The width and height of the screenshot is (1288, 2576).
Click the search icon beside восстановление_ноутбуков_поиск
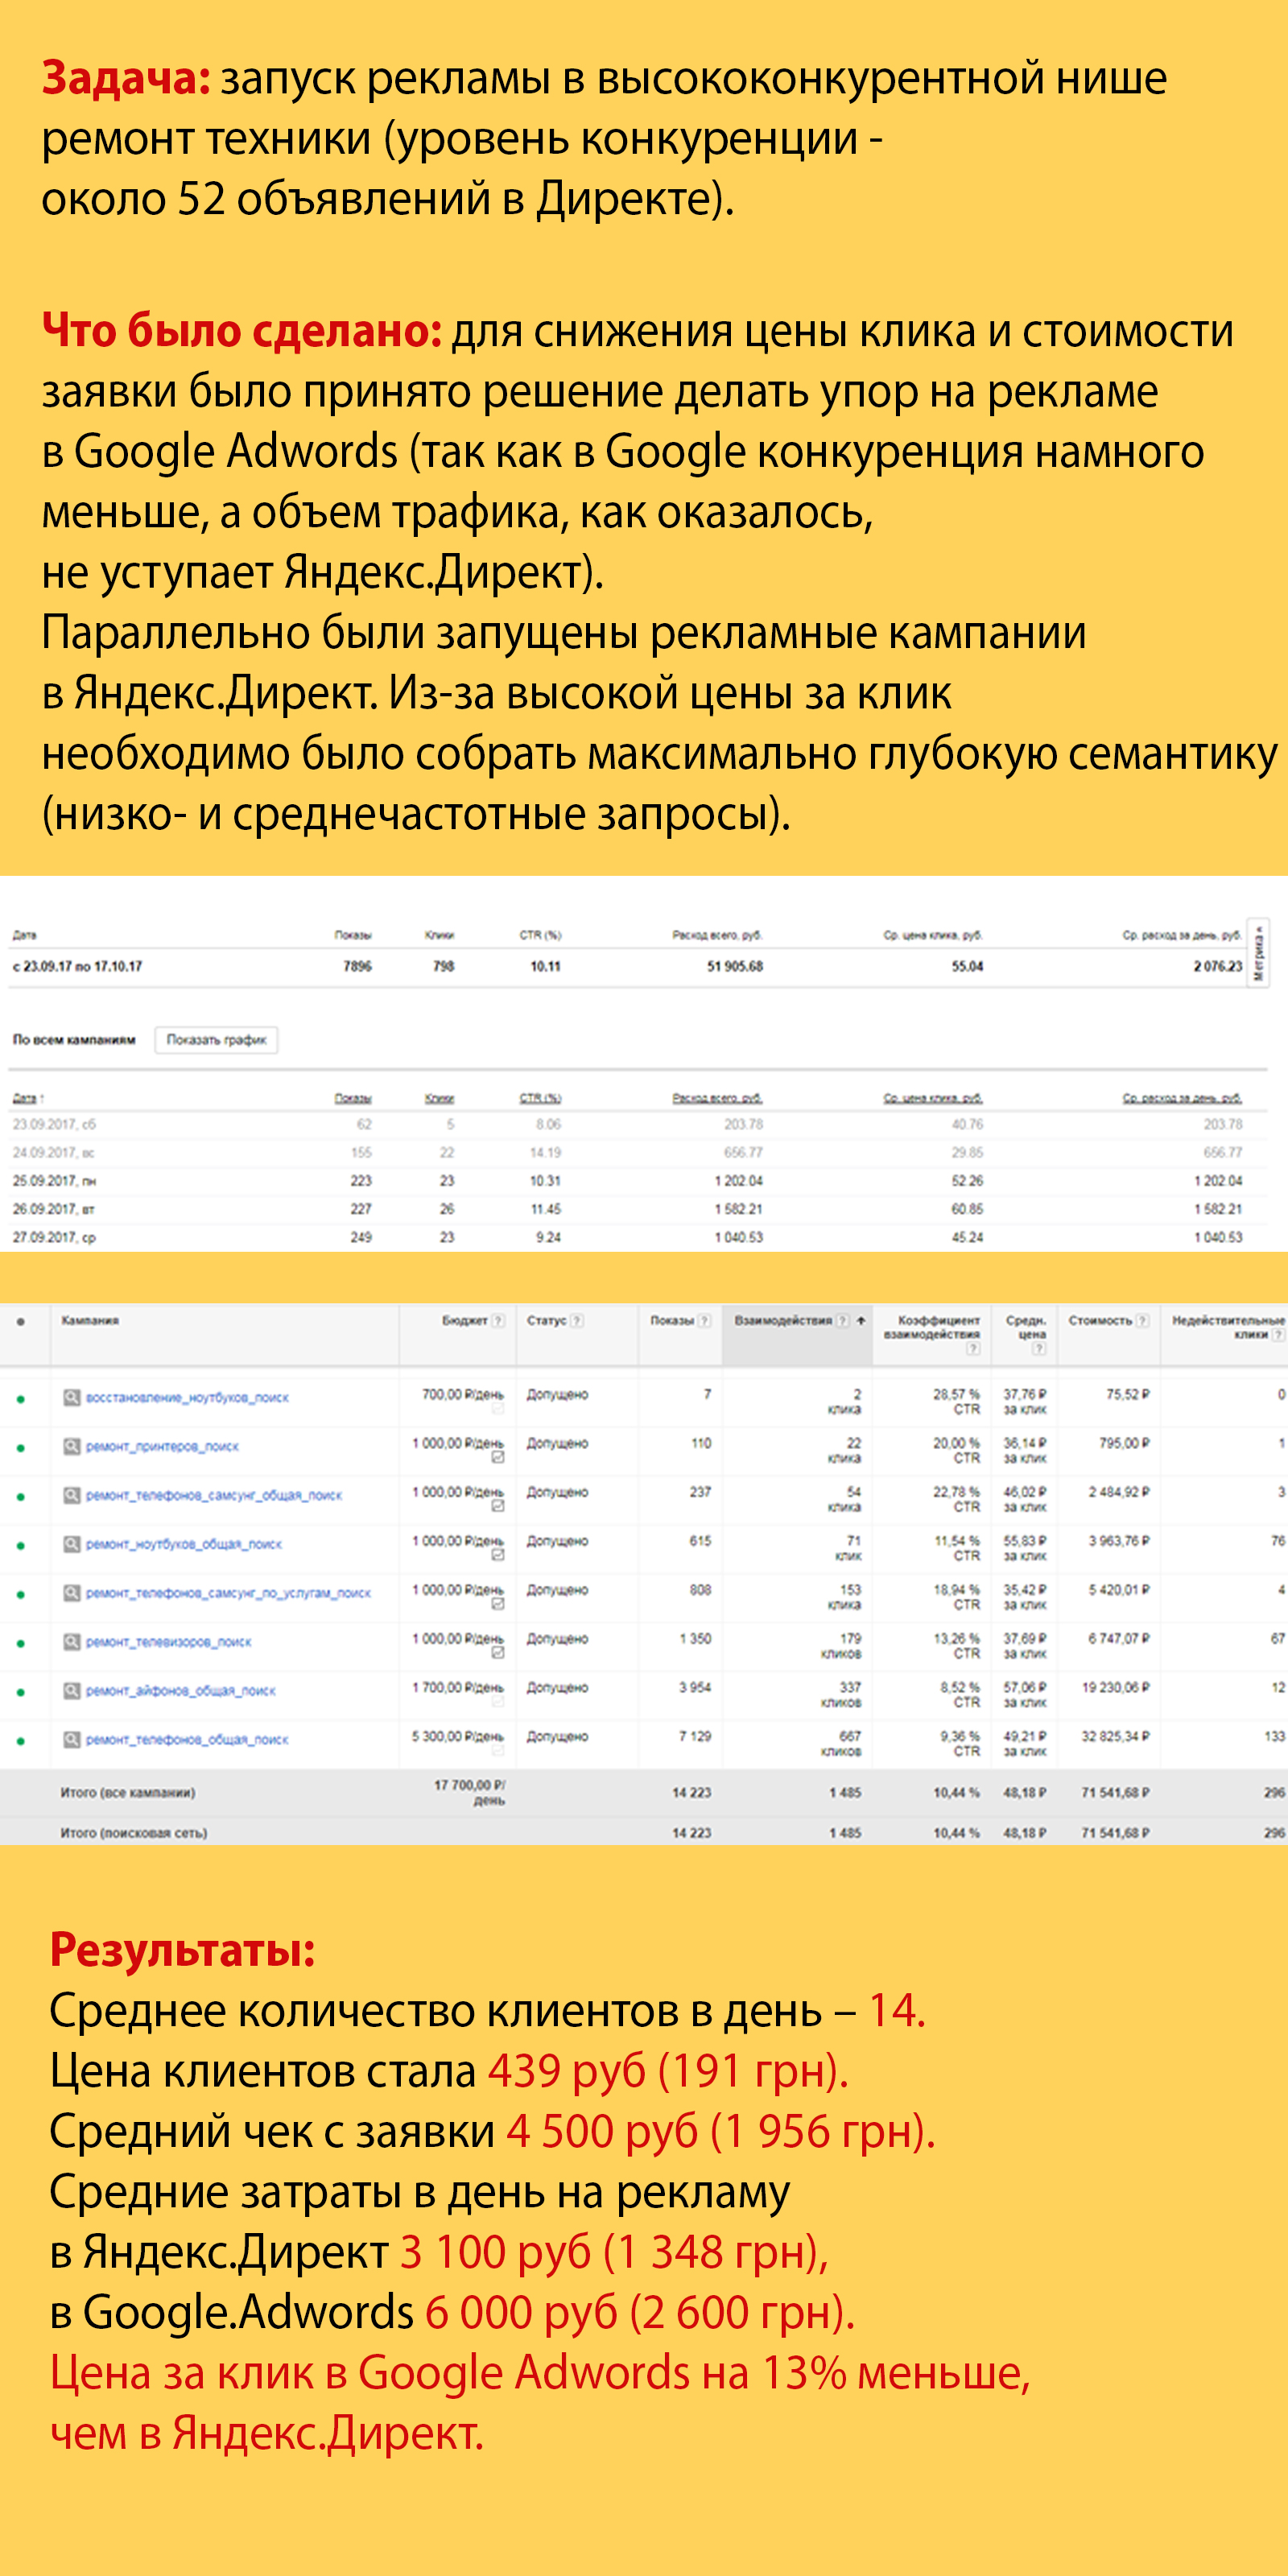tap(72, 1397)
